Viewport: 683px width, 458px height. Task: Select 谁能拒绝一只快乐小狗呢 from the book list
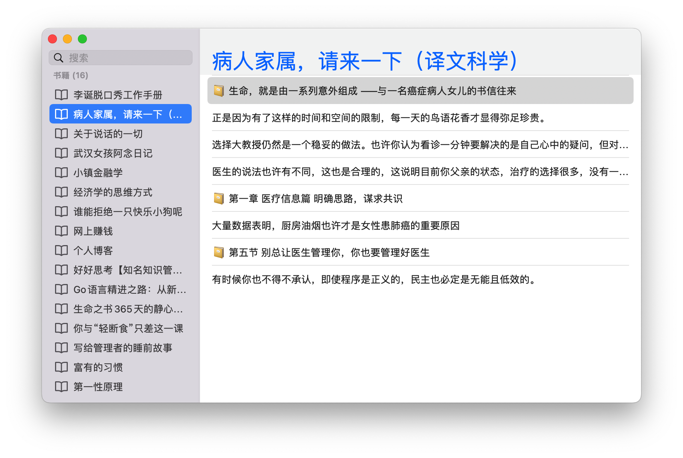[x=127, y=211]
